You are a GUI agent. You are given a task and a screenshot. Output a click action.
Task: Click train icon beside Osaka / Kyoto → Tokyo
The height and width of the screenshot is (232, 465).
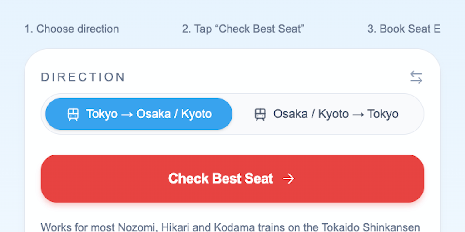(260, 114)
